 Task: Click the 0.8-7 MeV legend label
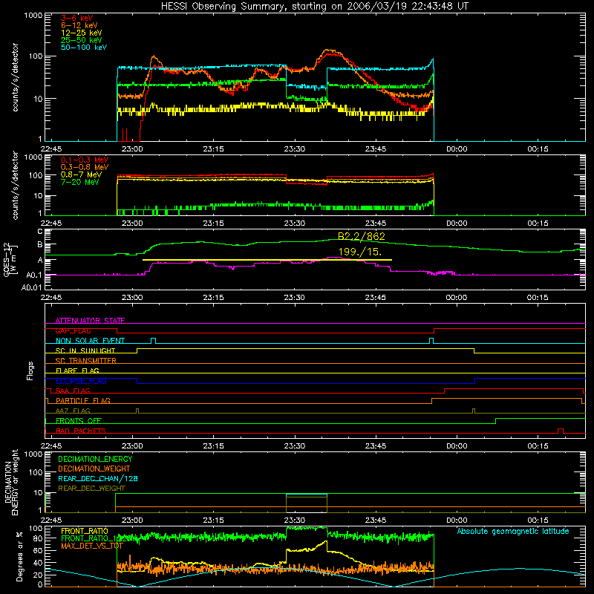(81, 174)
